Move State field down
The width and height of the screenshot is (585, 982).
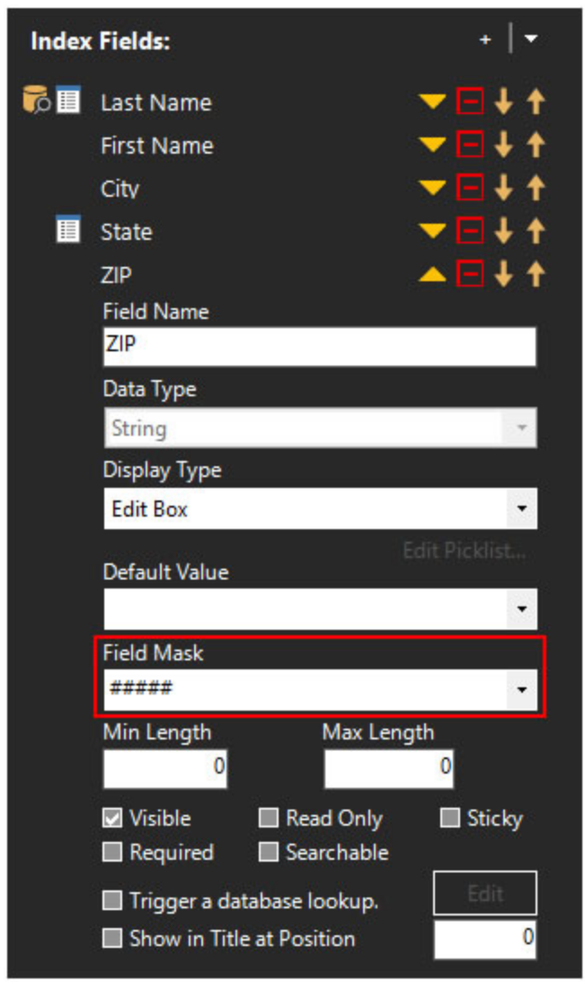point(503,231)
